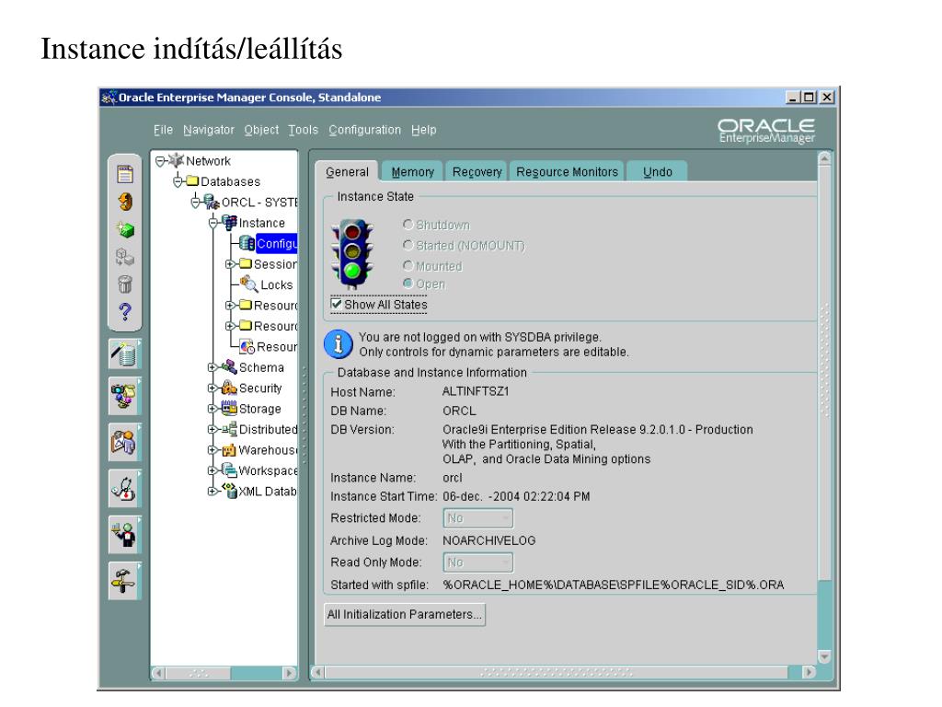This screenshot has height=707, width=942.
Task: Open the hammer tuning tools drawer icon
Action: (x=125, y=582)
